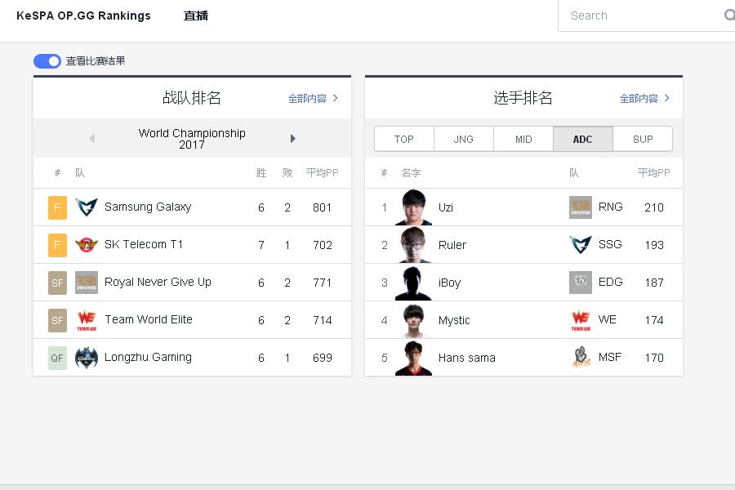Open Uzi's player portrait
The width and height of the screenshot is (735, 490).
(x=413, y=207)
